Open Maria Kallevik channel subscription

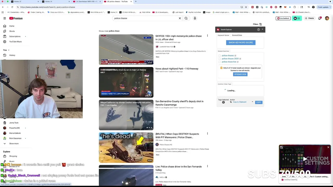click(15, 133)
